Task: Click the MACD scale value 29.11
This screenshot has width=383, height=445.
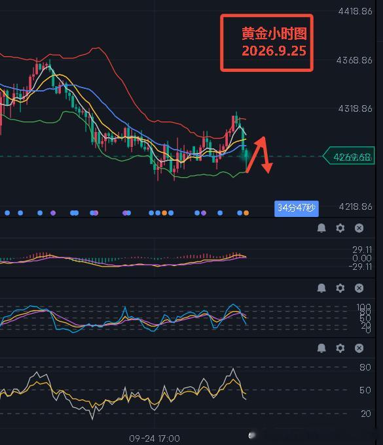Action: [362, 250]
